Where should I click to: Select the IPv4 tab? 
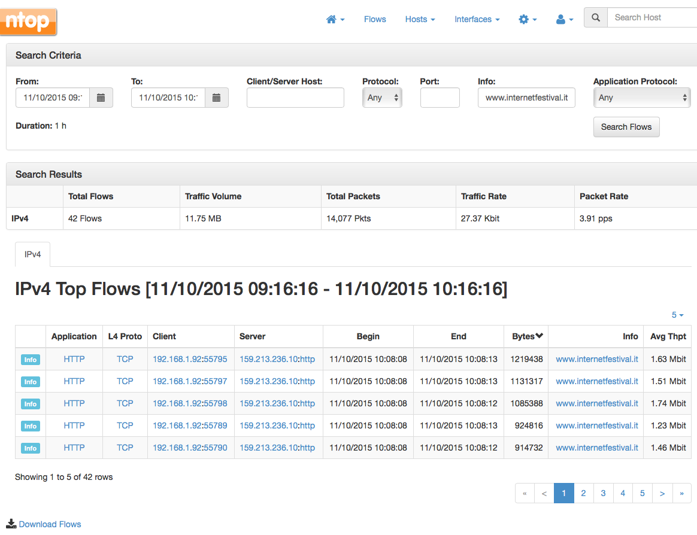point(32,254)
